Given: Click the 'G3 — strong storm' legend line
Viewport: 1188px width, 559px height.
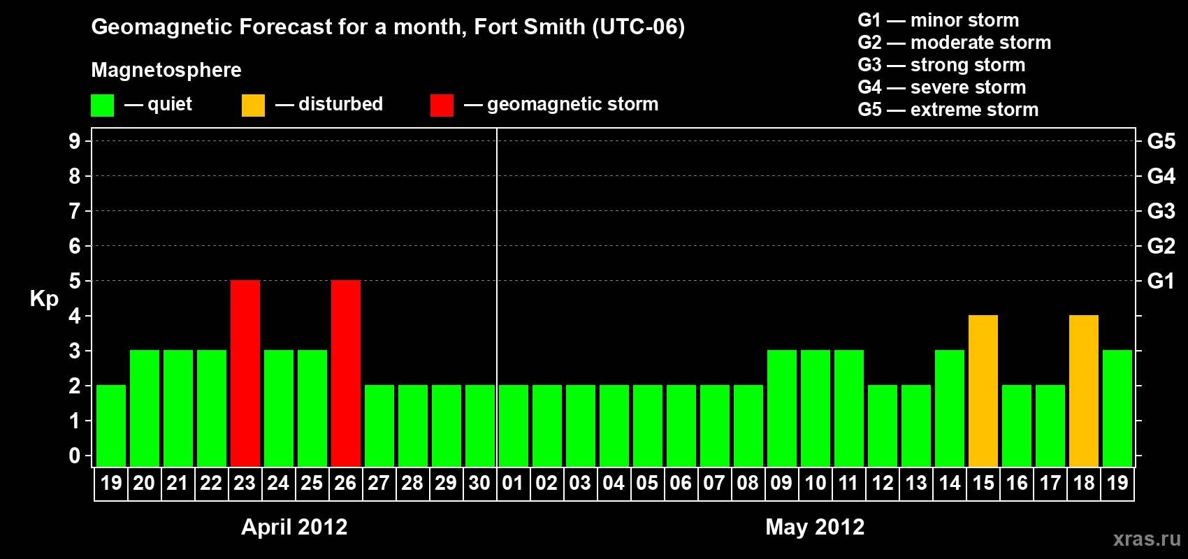Looking at the screenshot, I should [x=941, y=65].
